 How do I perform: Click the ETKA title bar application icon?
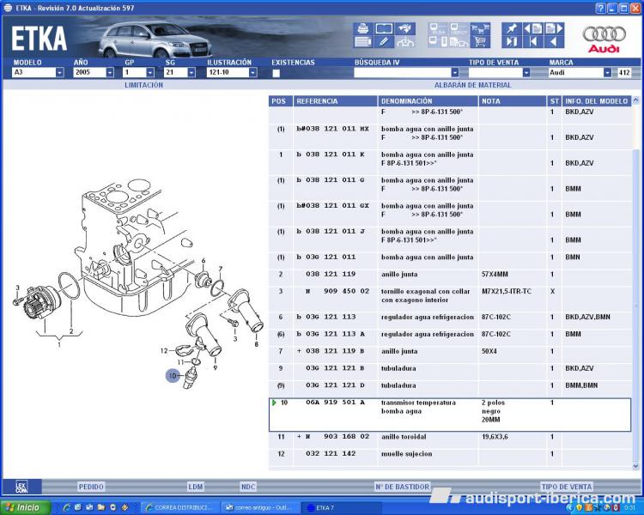tap(8, 8)
